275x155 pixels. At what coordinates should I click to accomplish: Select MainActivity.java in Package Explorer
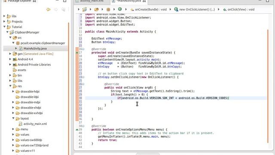(x=35, y=48)
